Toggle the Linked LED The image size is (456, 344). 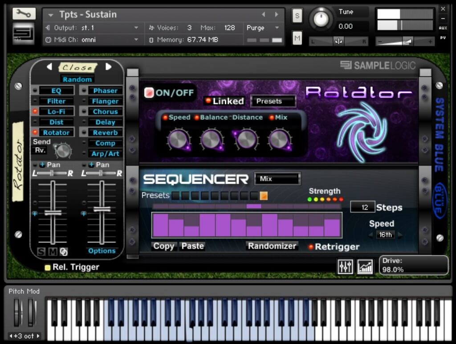[208, 101]
